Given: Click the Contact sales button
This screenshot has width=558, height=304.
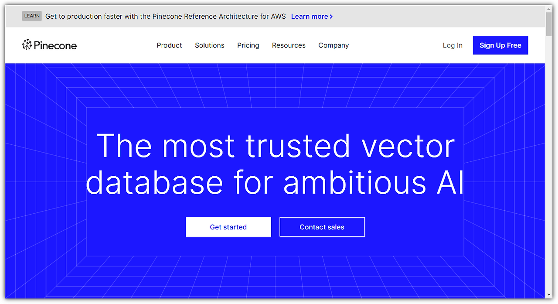Looking at the screenshot, I should (322, 227).
